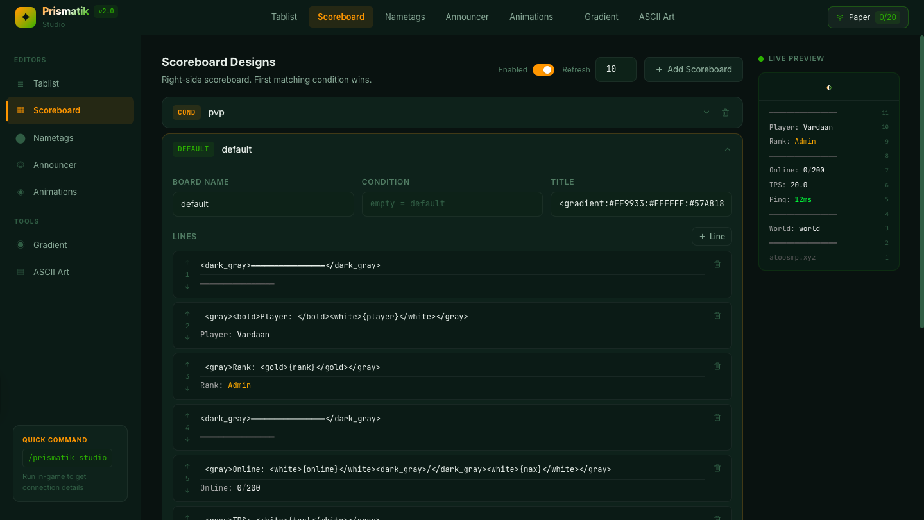Viewport: 924px width, 520px height.
Task: Select the Scoreboard item in the sidebar
Action: [71, 110]
